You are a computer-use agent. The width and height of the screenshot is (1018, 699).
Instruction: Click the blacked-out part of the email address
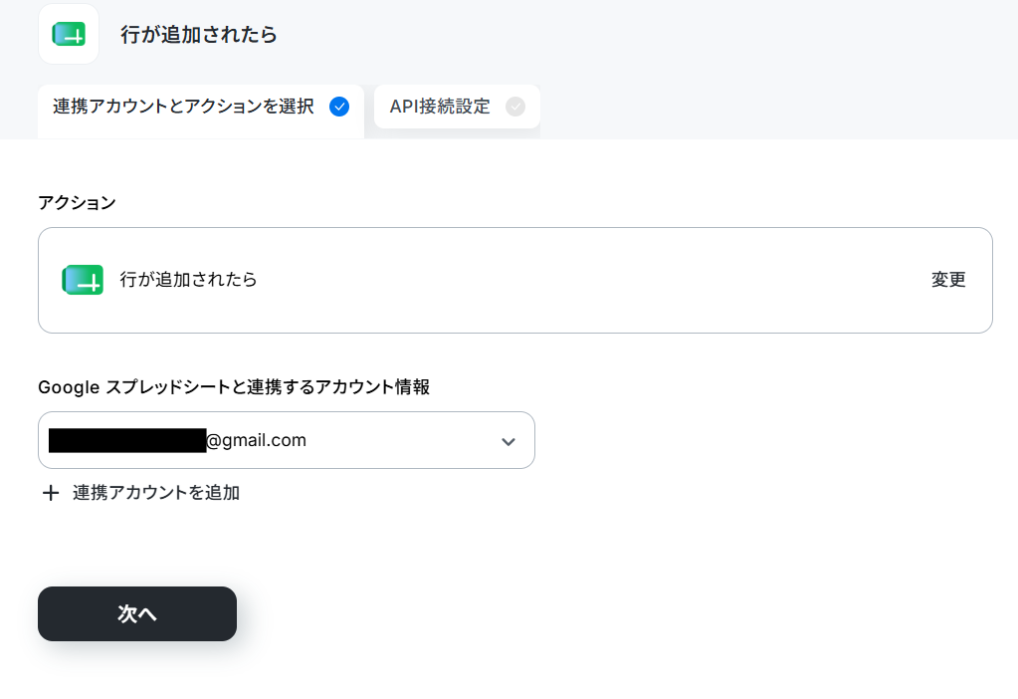click(x=127, y=440)
